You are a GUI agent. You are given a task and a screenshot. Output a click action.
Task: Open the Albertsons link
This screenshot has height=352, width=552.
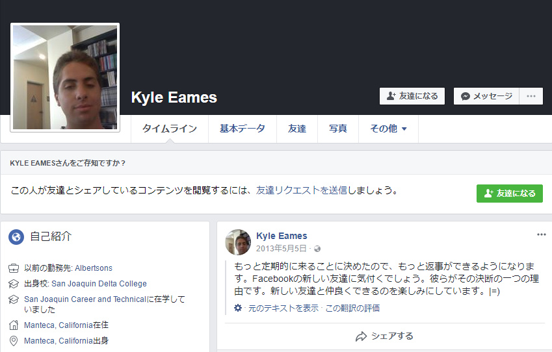(94, 268)
